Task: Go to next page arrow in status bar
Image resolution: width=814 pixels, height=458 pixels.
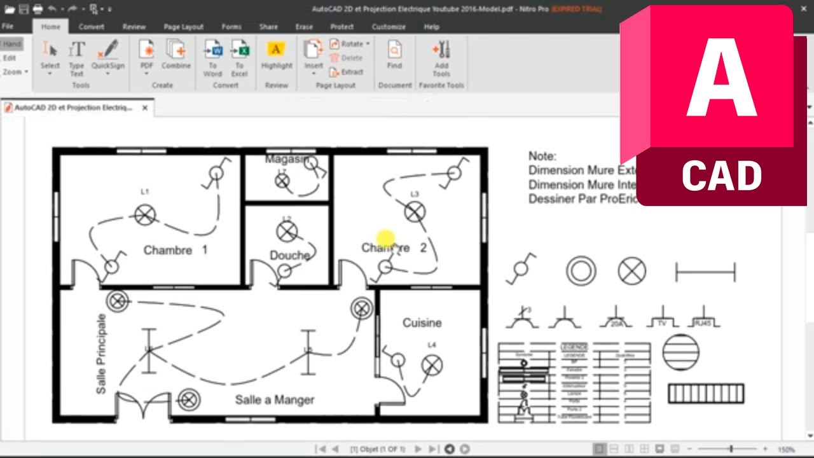Action: tap(418, 449)
